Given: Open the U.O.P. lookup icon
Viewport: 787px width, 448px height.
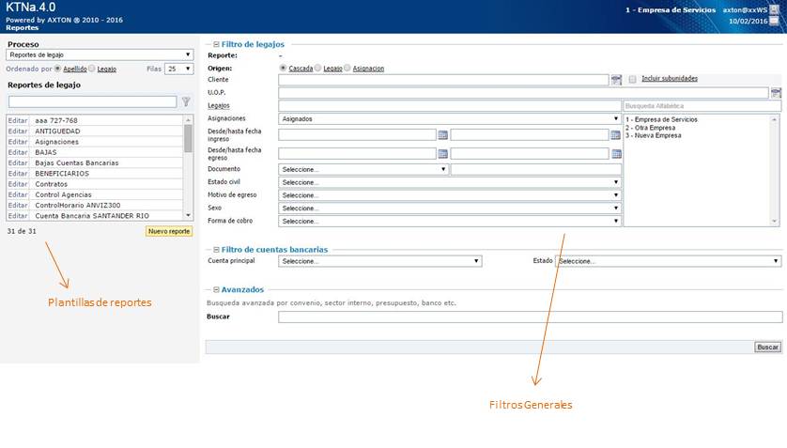Looking at the screenshot, I should pyautogui.click(x=776, y=93).
